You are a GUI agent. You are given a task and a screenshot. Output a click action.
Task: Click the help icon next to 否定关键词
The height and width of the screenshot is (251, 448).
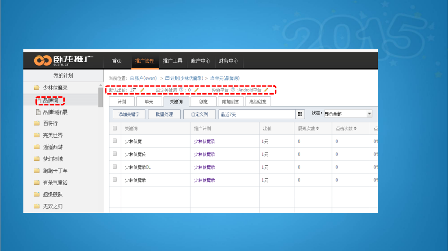pyautogui.click(x=181, y=90)
